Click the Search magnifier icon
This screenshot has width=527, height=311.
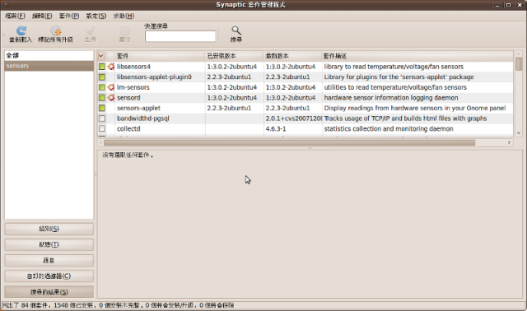pos(236,30)
